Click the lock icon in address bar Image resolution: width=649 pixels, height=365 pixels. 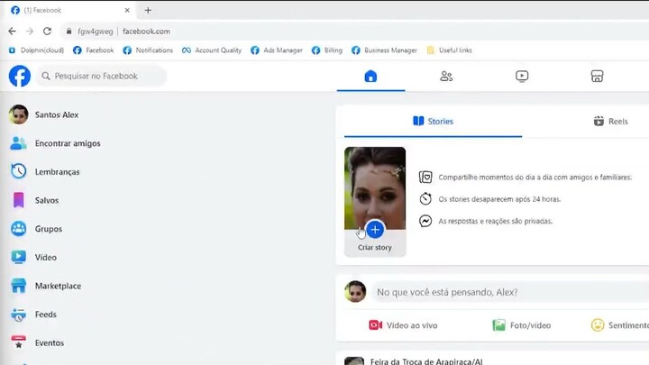69,31
